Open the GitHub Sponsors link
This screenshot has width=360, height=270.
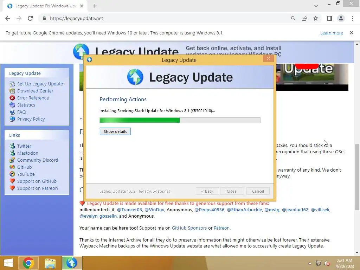click(x=189, y=228)
